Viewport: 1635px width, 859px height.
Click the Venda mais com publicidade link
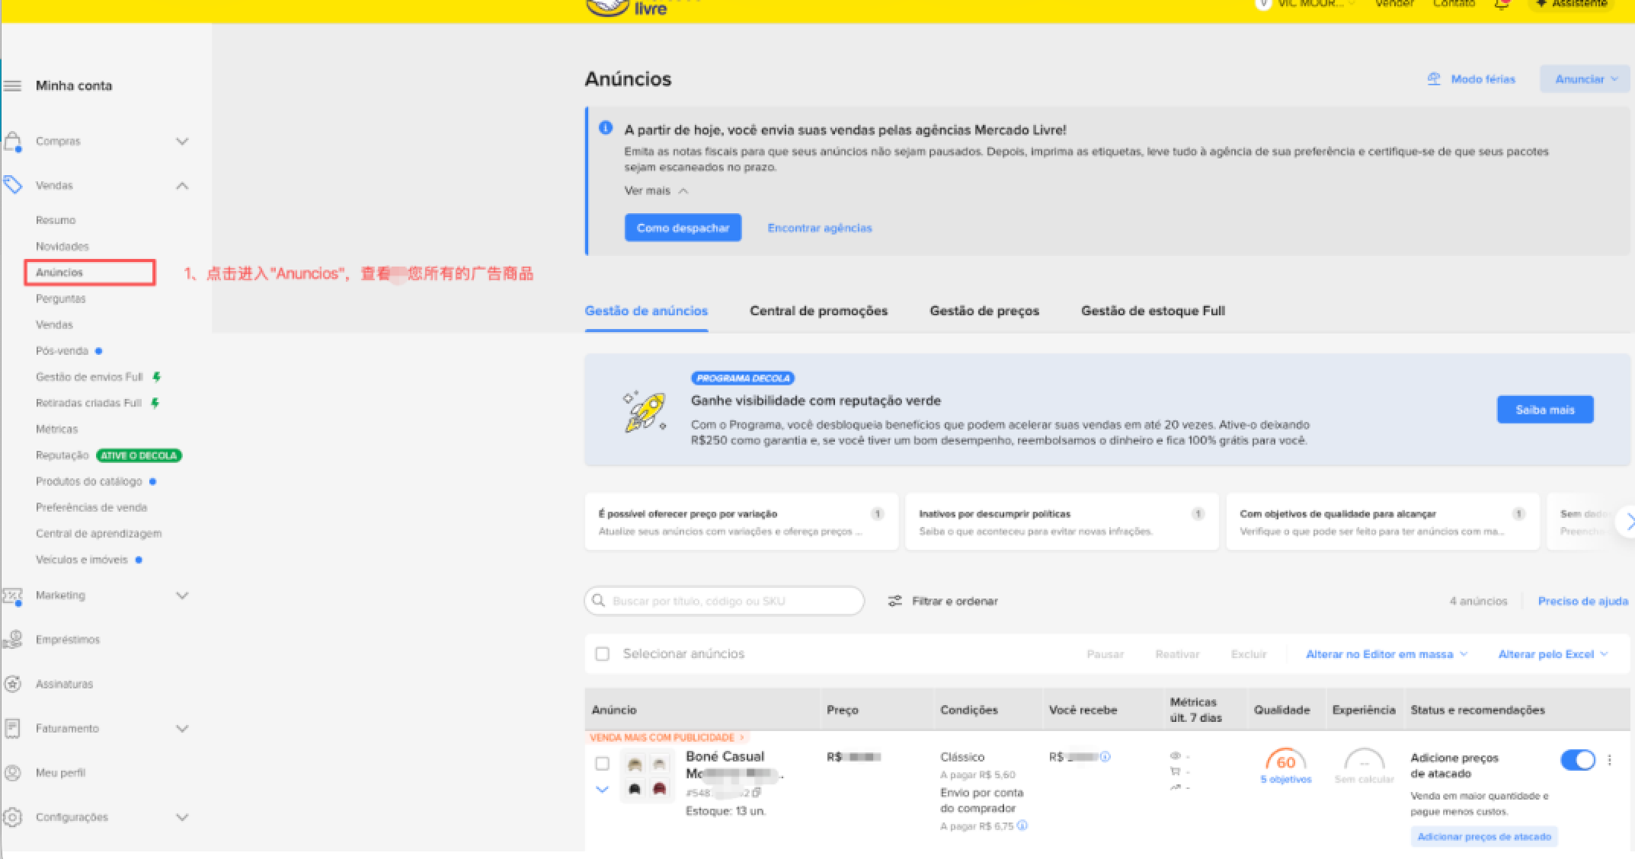667,737
